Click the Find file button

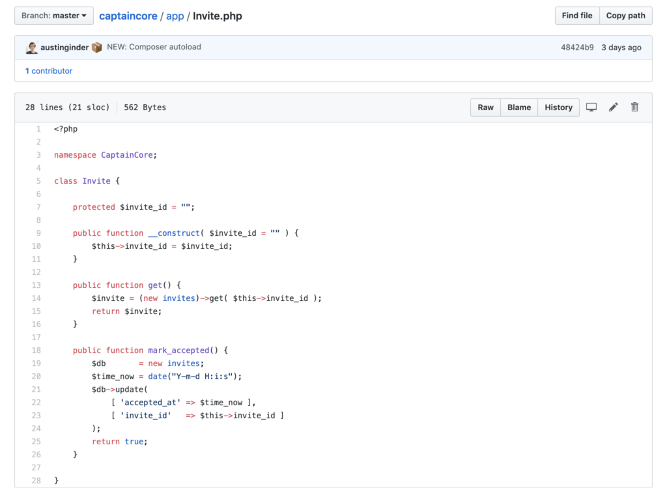(x=576, y=15)
